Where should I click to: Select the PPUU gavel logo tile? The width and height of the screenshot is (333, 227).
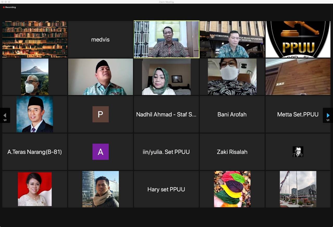coord(298,39)
